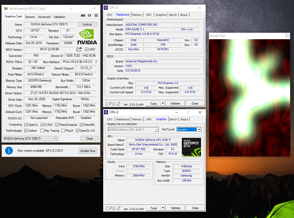Click the Driver Version field in GPU-Z
This screenshot has width=294, height=218.
click(60, 93)
